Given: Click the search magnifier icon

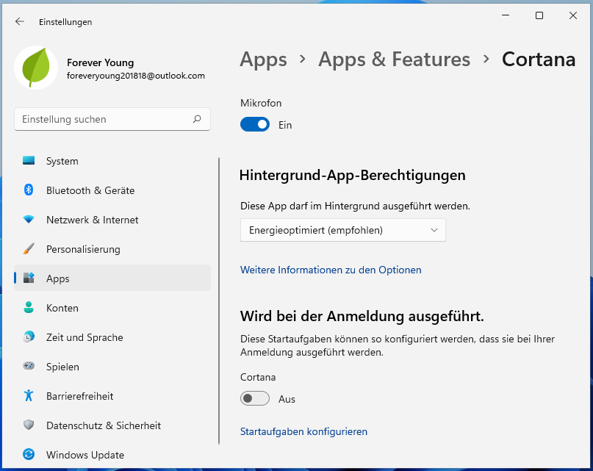Looking at the screenshot, I should point(197,119).
